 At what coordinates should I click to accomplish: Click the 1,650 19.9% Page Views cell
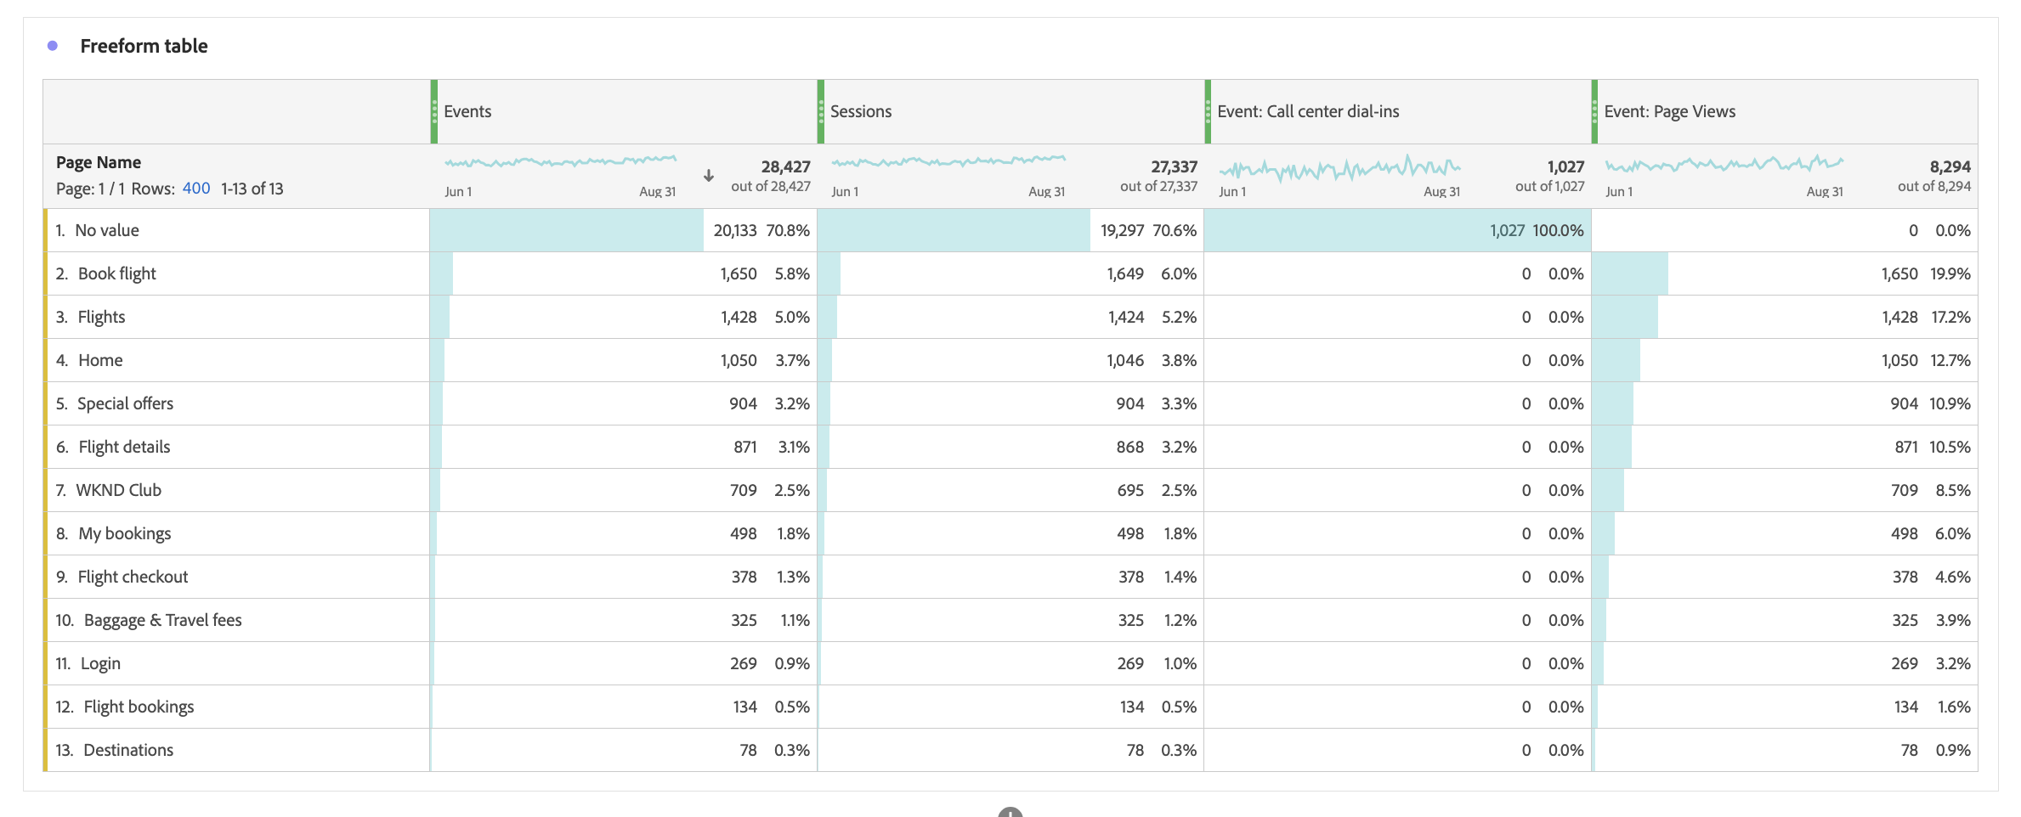tap(1785, 273)
